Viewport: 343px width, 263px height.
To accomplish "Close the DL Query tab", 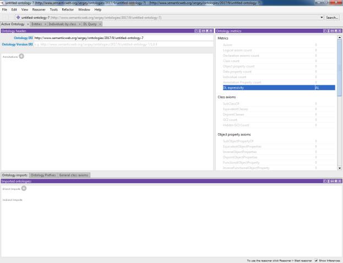I will click(x=100, y=24).
